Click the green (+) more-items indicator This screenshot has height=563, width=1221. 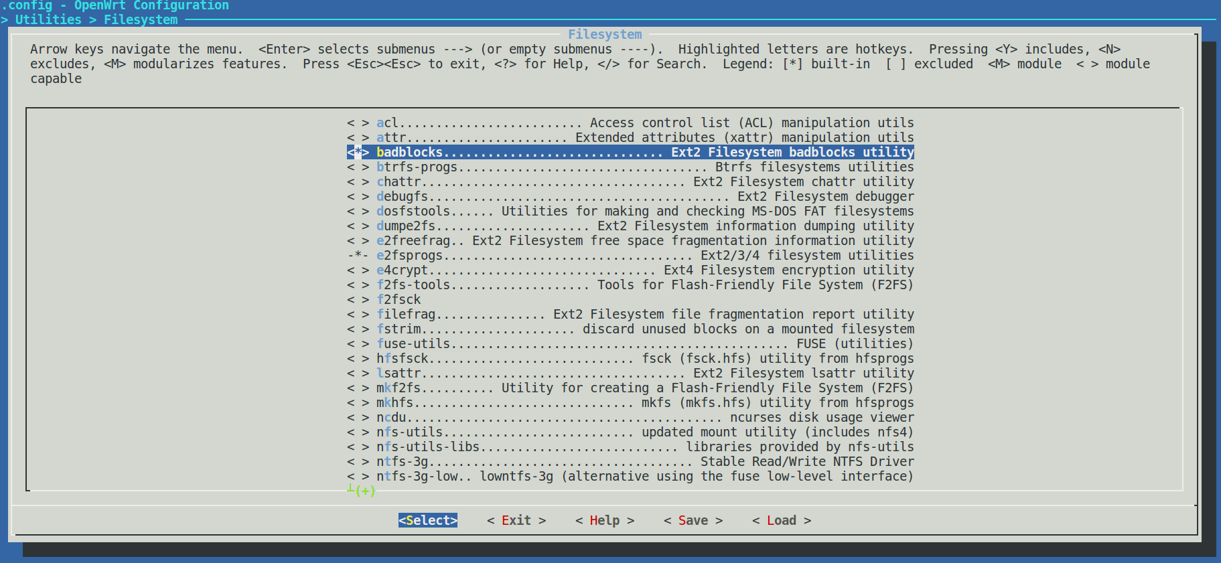pos(365,491)
